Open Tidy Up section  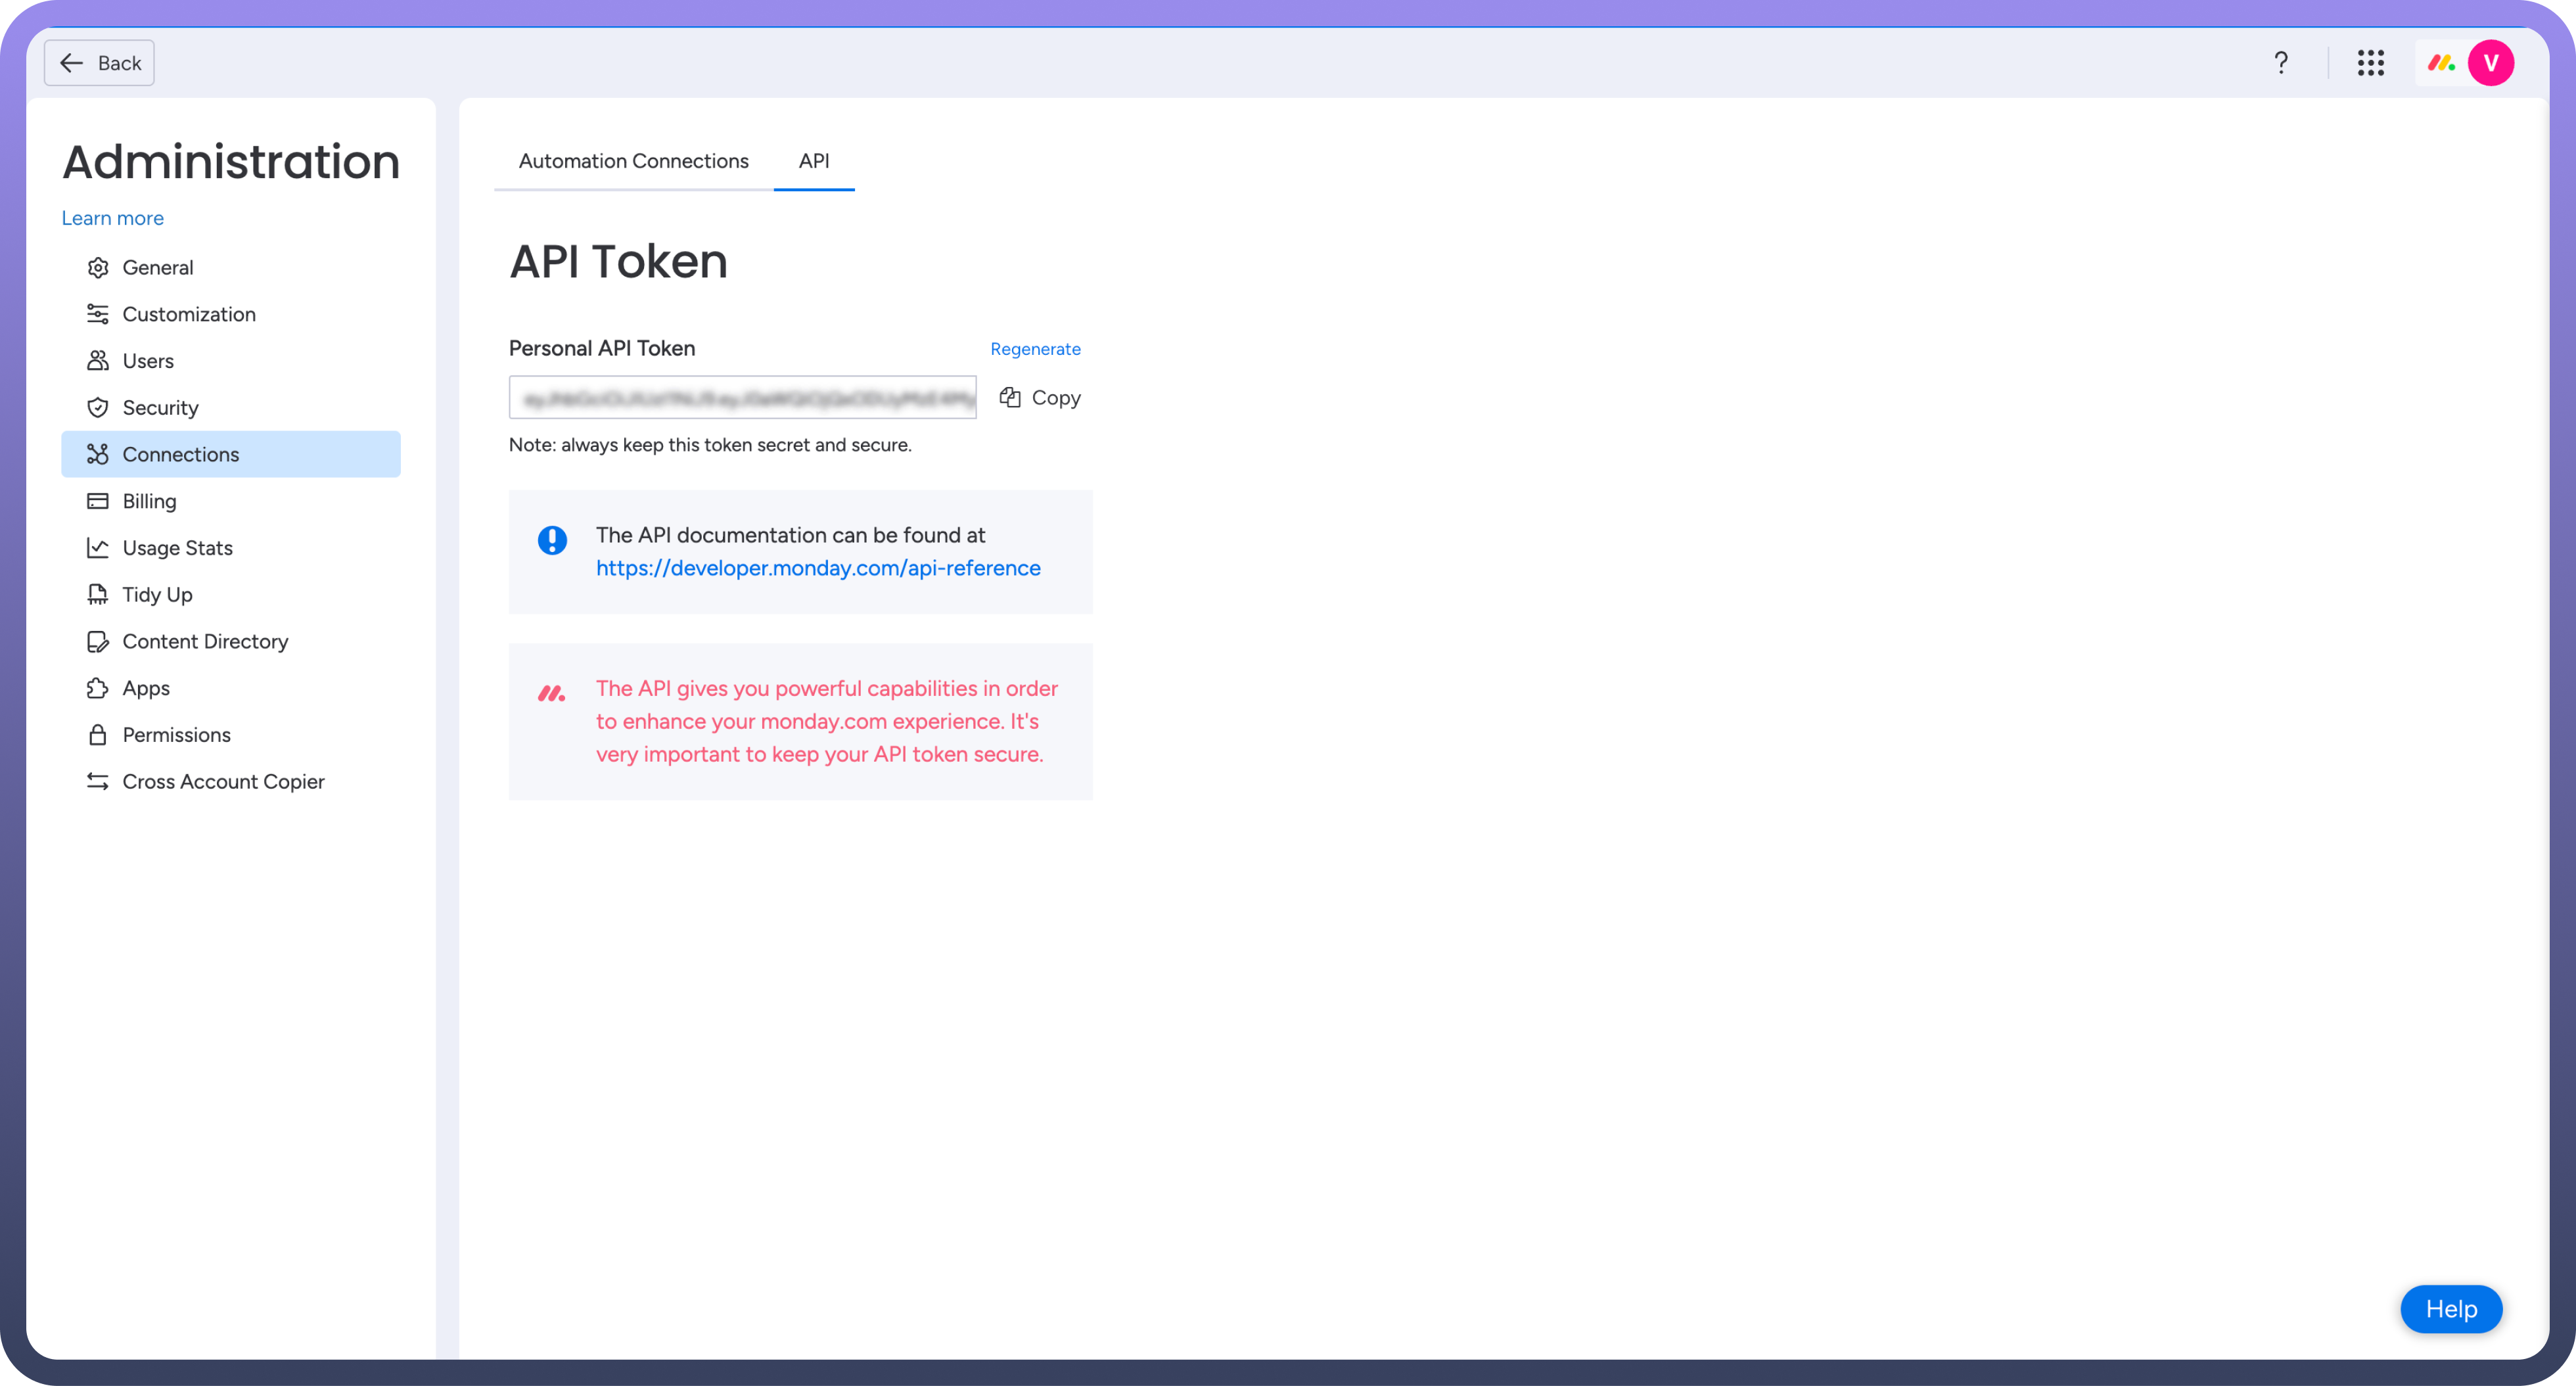click(157, 595)
